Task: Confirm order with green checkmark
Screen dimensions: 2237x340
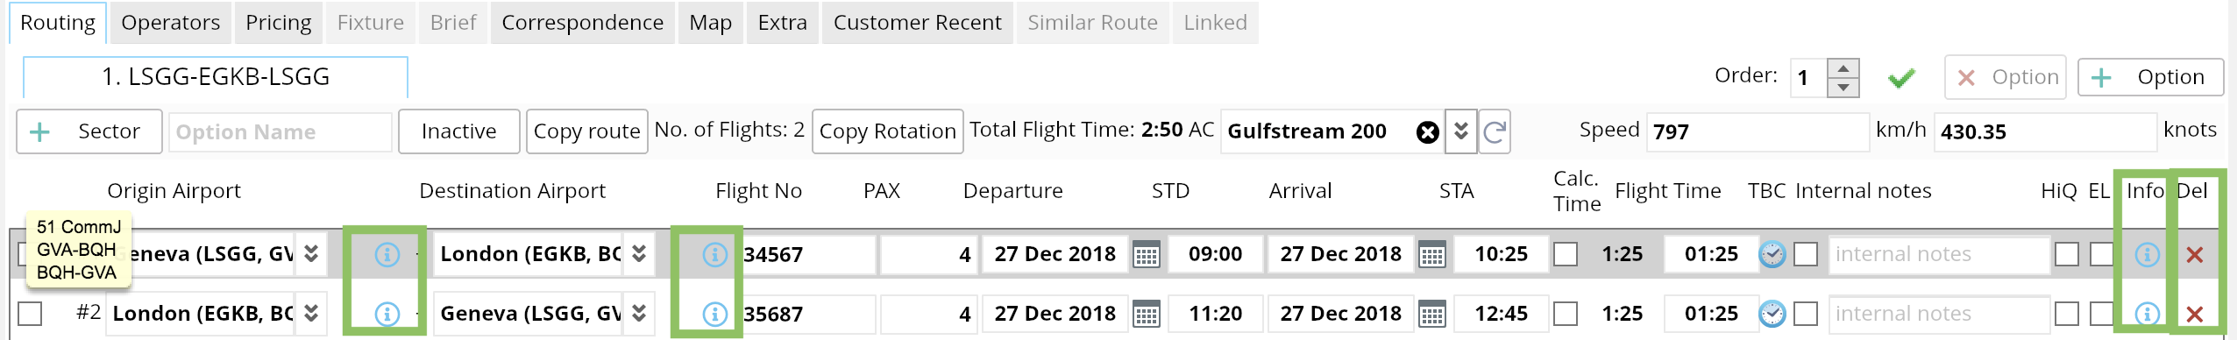Action: (1900, 78)
